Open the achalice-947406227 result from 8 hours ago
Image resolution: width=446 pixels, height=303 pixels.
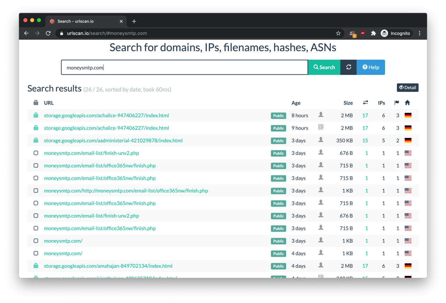tap(106, 115)
